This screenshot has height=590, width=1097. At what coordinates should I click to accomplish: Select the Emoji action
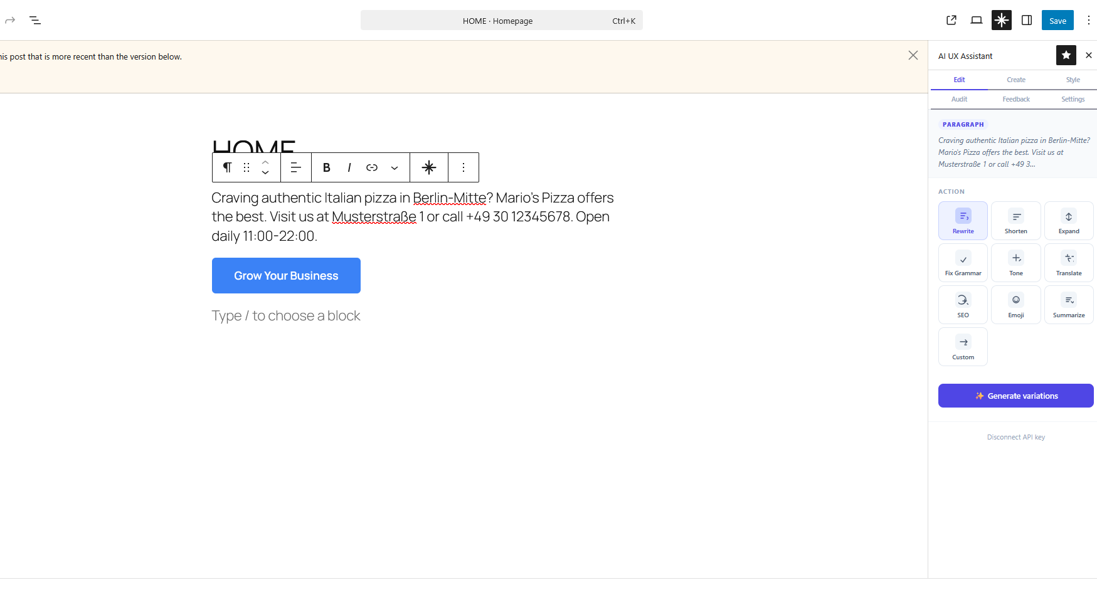click(1015, 305)
